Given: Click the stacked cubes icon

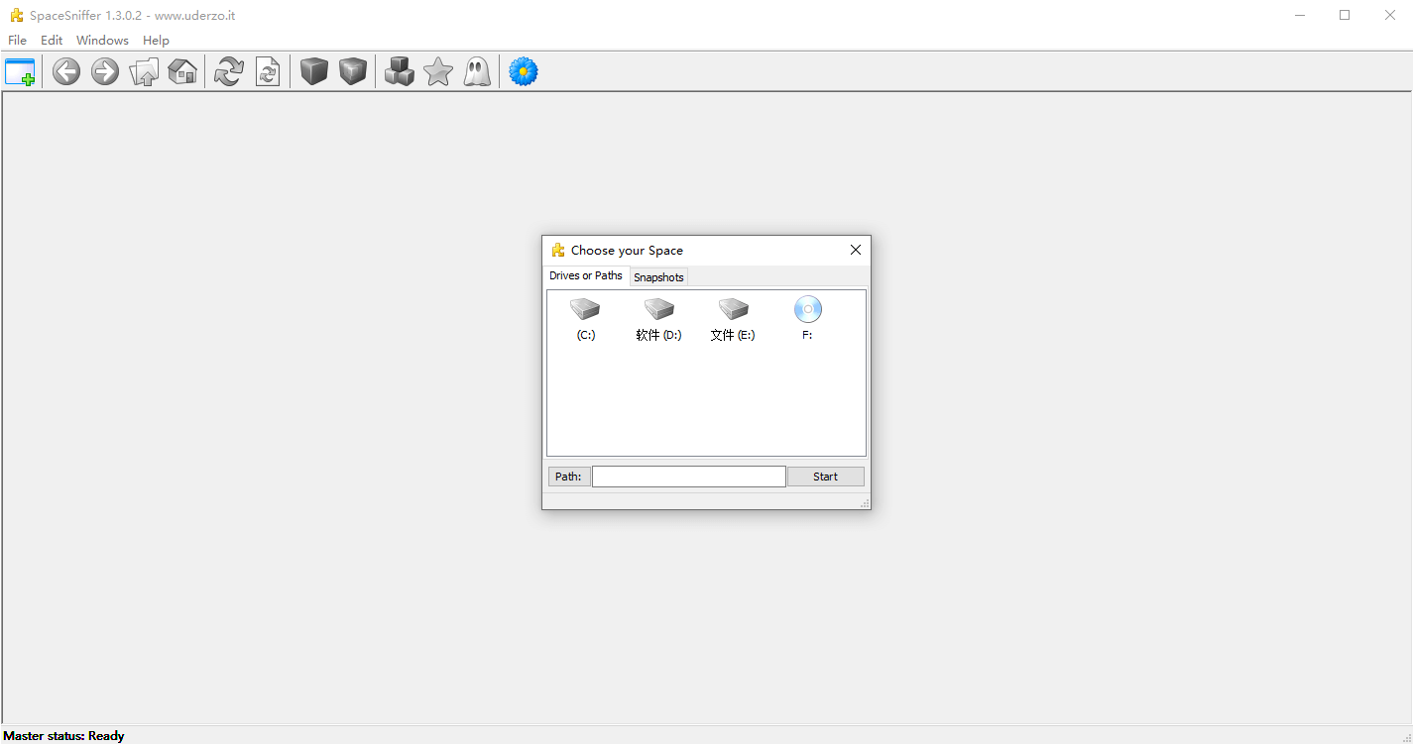Looking at the screenshot, I should 400,72.
